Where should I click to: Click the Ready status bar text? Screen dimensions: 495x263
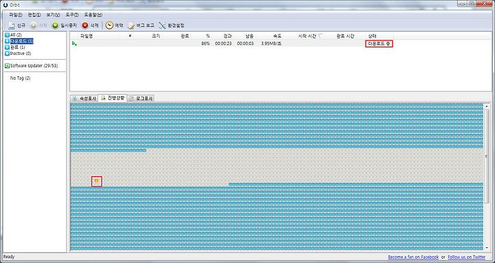click(9, 257)
